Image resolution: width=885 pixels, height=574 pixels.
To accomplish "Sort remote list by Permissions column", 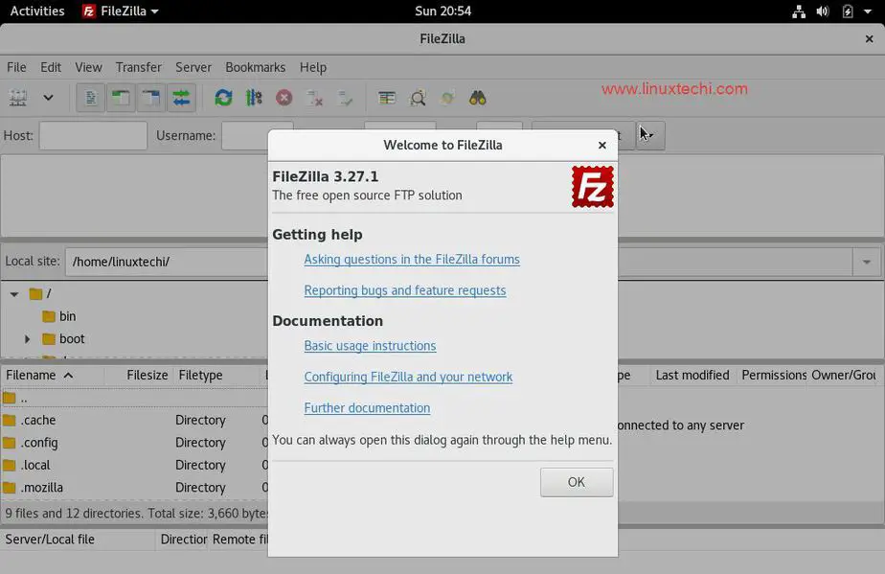I will [x=773, y=375].
